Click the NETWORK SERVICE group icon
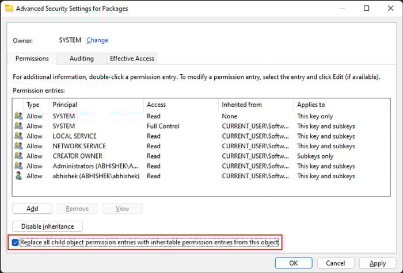The height and width of the screenshot is (273, 403). tap(18, 146)
